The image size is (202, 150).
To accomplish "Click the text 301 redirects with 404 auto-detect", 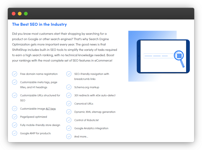I will tap(95, 95).
